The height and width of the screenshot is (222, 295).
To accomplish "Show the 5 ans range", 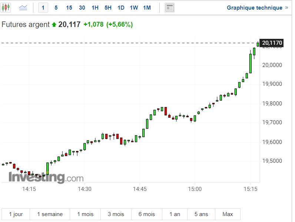I will coord(201,214).
